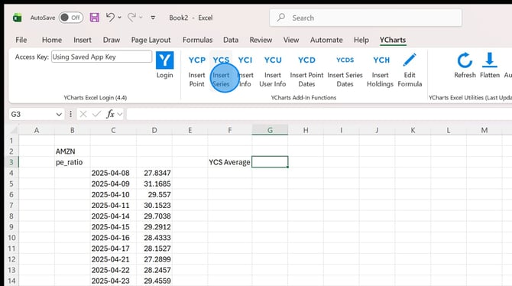512x286 pixels.
Task: Click the Insert Function fx icon
Action: [110, 114]
